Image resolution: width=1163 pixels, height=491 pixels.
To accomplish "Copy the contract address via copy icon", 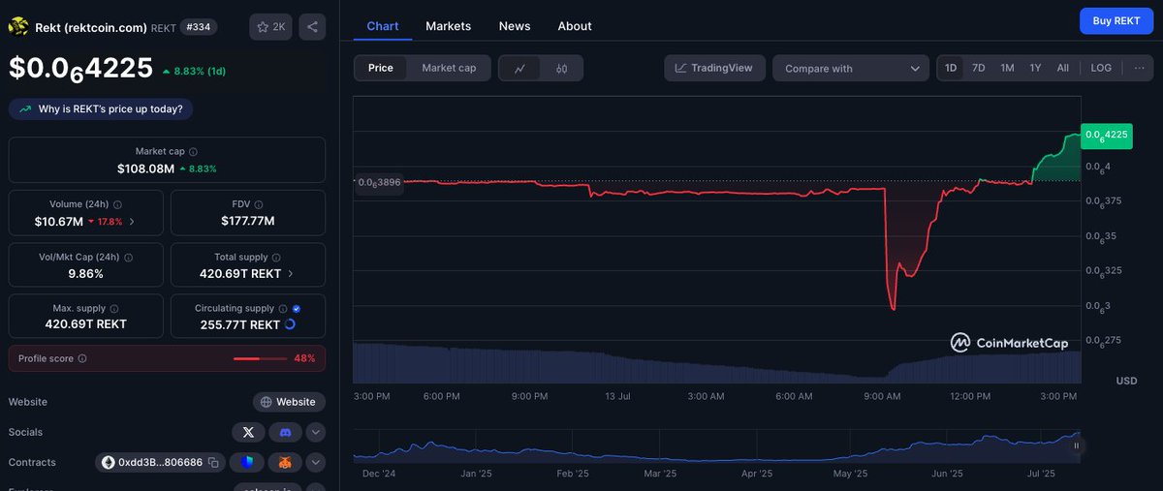I will (213, 463).
